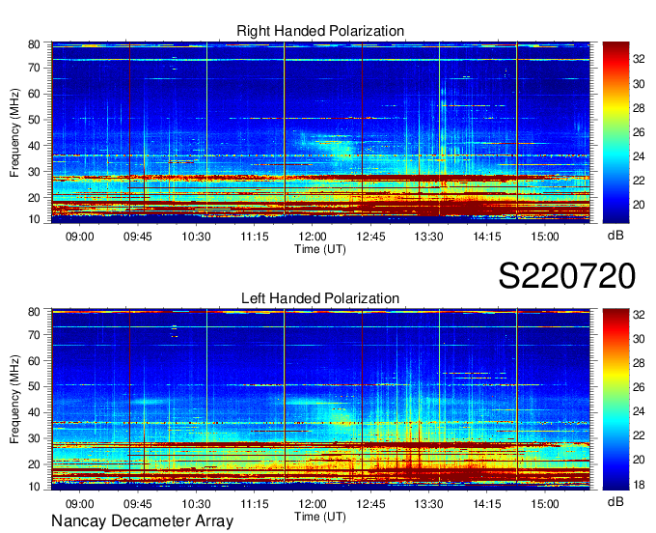
Task: Click the "Right Handed Polarization" plot title
Action: pos(320,31)
